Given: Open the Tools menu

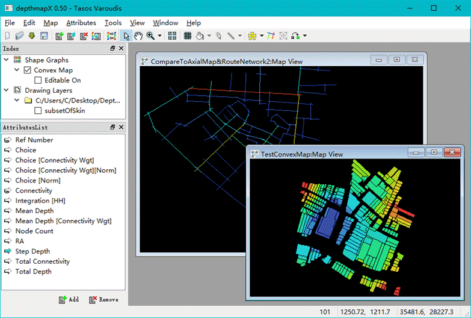Looking at the screenshot, I should (112, 23).
